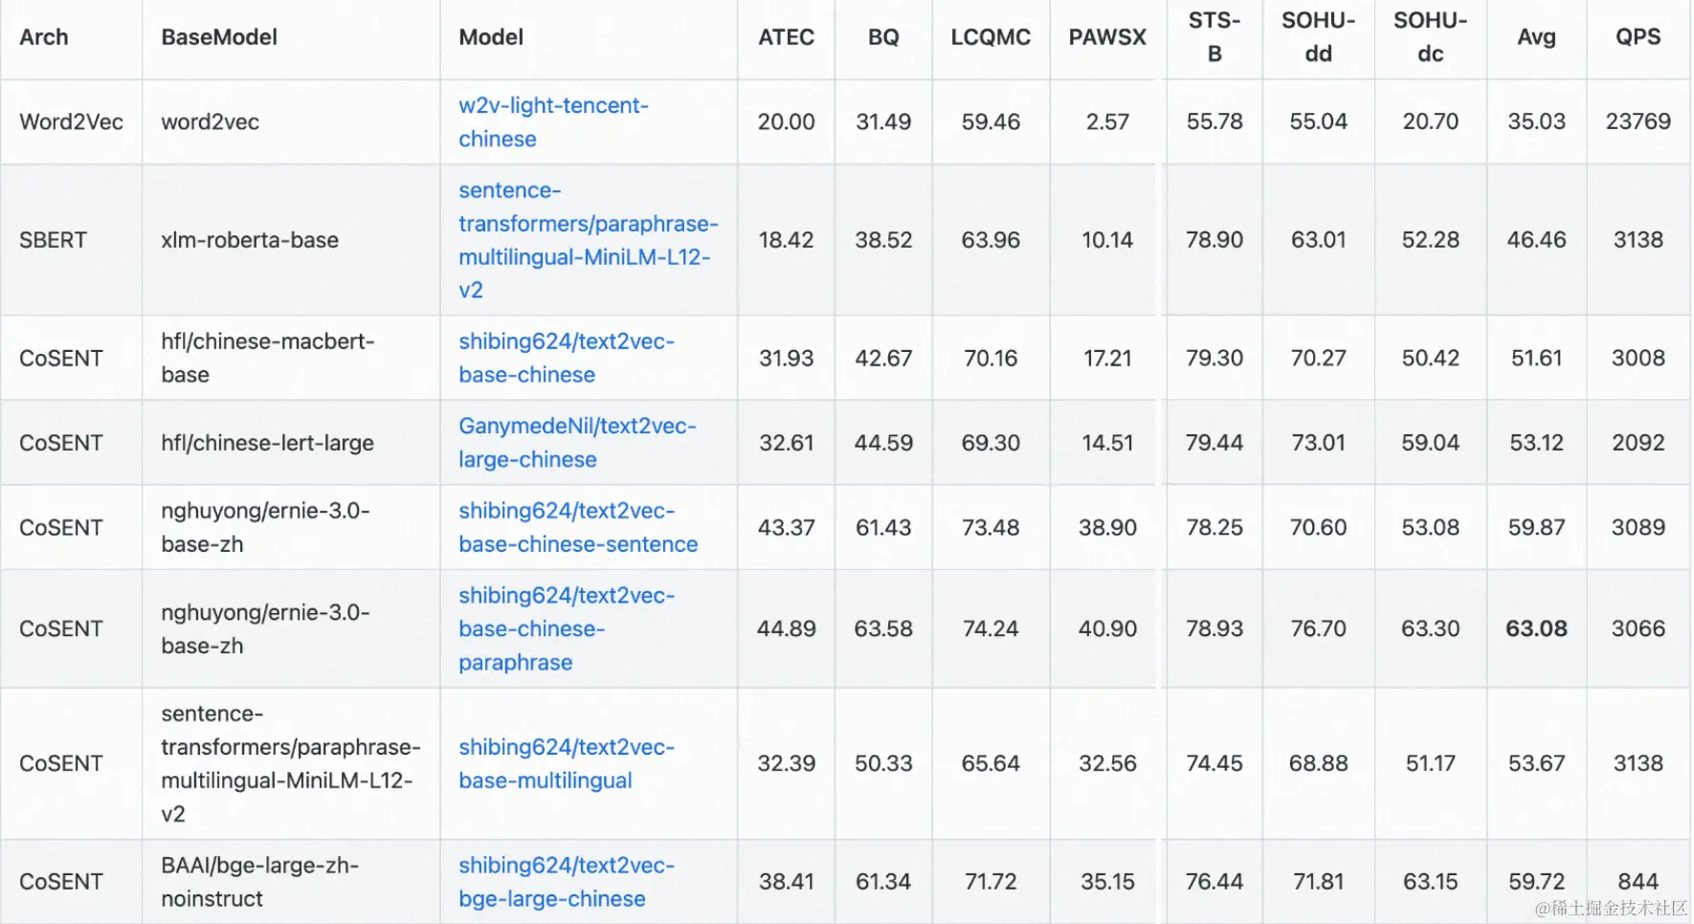The width and height of the screenshot is (1694, 924).
Task: Select the STS-B column header
Action: tap(1215, 37)
